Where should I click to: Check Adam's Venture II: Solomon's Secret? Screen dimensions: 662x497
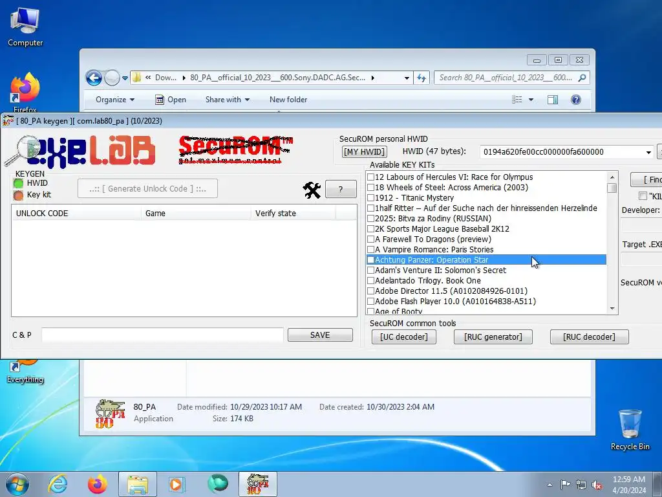tap(370, 271)
